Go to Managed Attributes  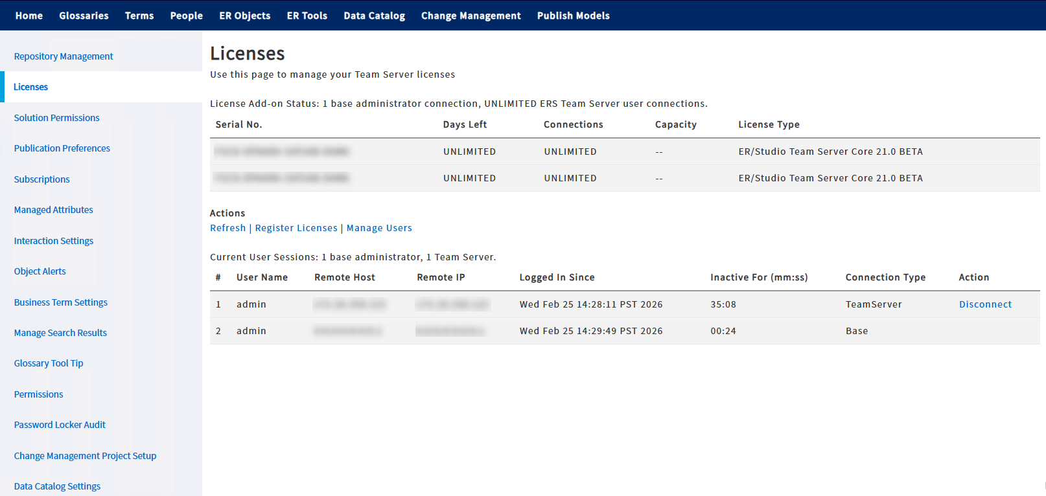54,210
